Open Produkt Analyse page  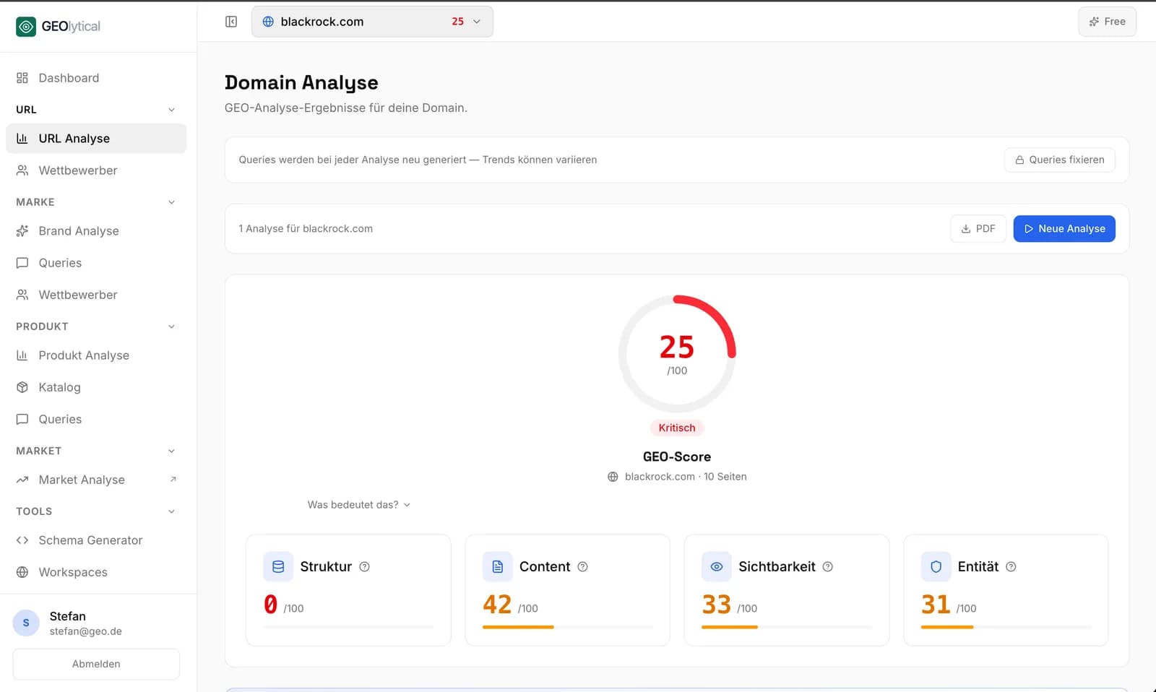click(x=96, y=355)
